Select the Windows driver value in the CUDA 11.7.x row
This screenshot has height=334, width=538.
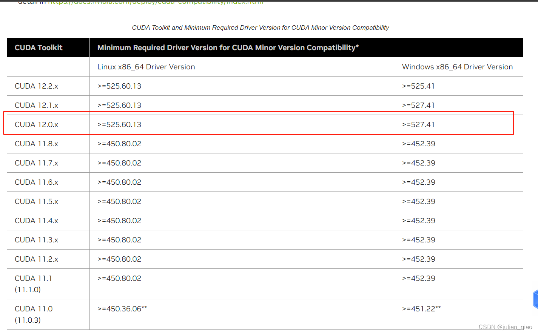419,163
